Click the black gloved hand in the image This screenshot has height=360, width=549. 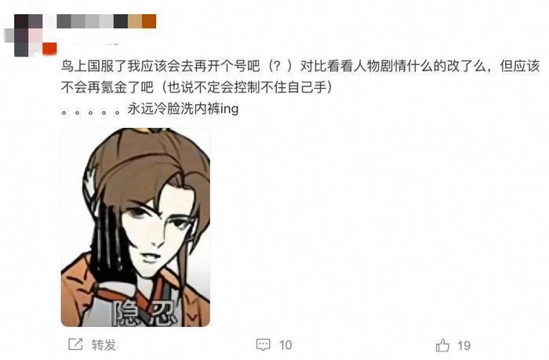pos(109,242)
